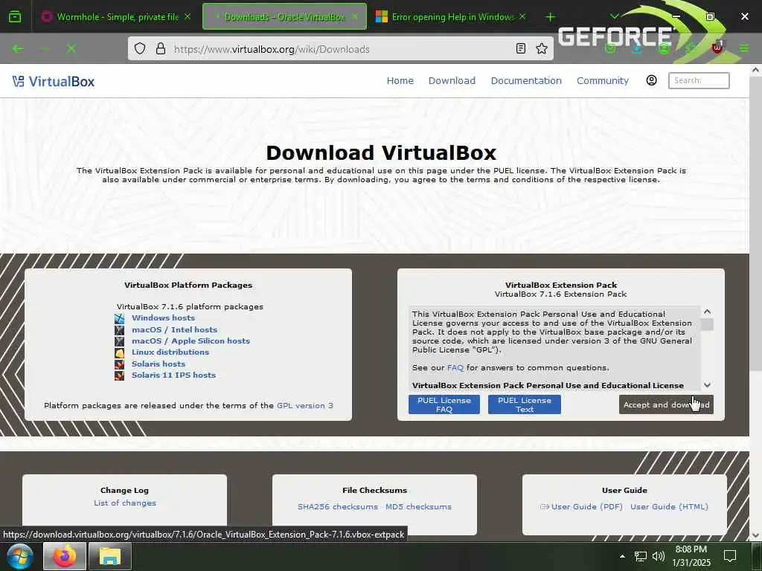Viewport: 762px width, 571px height.
Task: Click the macOS / Intel hosts icon
Action: click(x=120, y=330)
